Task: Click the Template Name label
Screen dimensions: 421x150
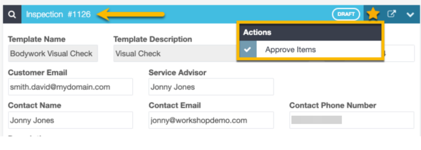Action: [x=37, y=39]
